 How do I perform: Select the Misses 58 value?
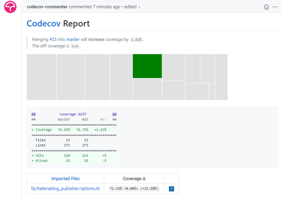pyautogui.click(x=86, y=161)
